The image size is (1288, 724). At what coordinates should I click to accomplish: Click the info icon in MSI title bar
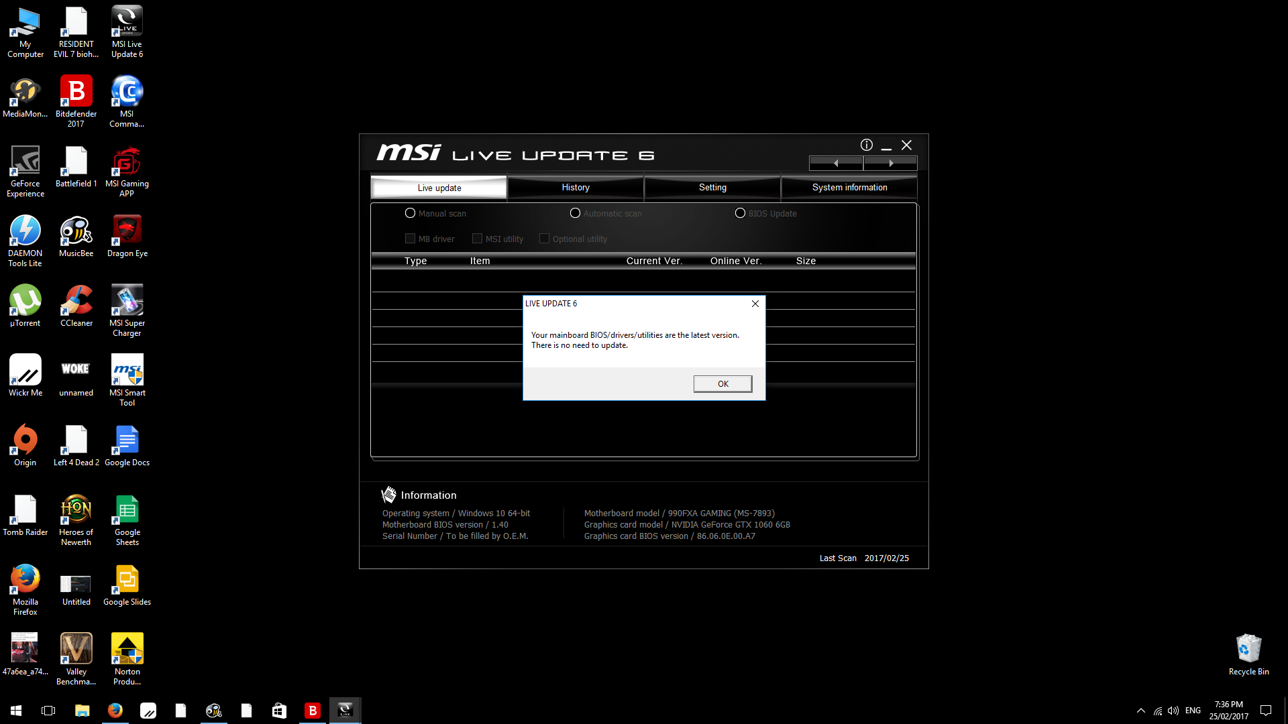(x=867, y=145)
